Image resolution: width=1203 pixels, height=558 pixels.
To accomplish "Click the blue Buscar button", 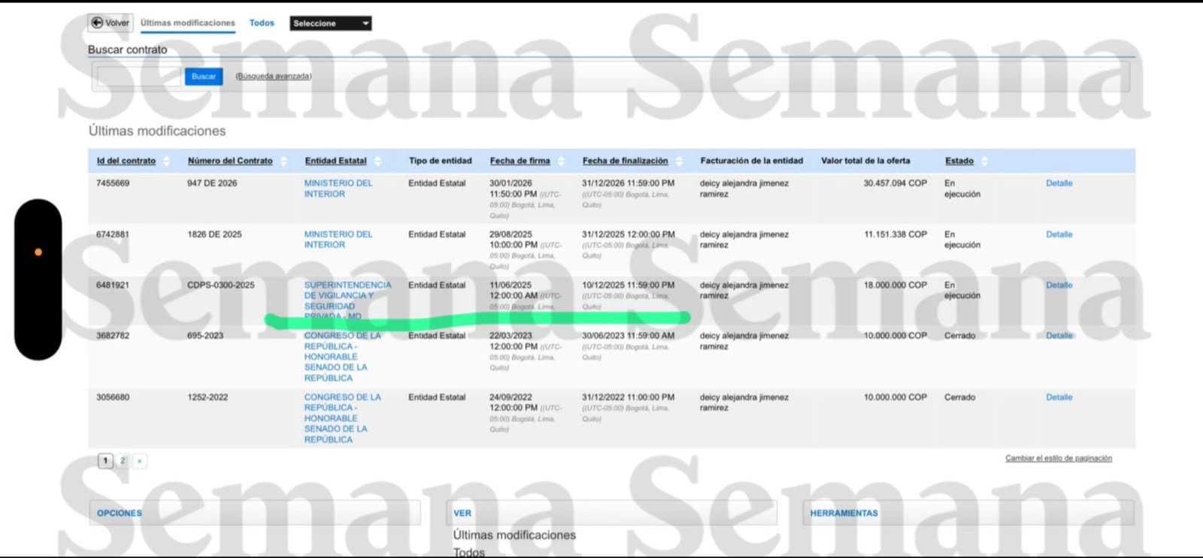I will coord(204,77).
